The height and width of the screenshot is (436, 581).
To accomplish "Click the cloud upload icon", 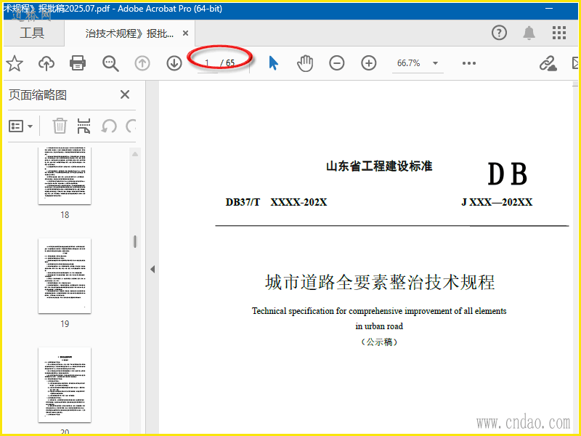I will pyautogui.click(x=46, y=63).
